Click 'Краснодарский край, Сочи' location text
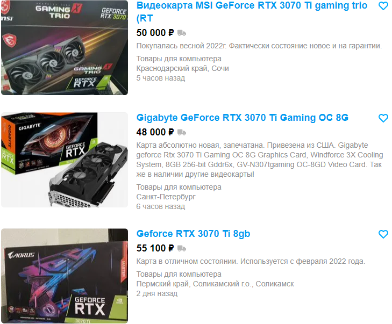Image resolution: width=392 pixels, height=324 pixels. [182, 68]
